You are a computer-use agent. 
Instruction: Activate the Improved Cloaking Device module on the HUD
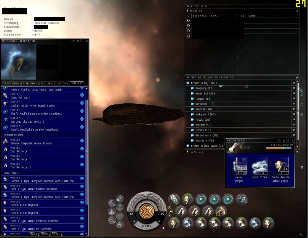[x=241, y=200]
